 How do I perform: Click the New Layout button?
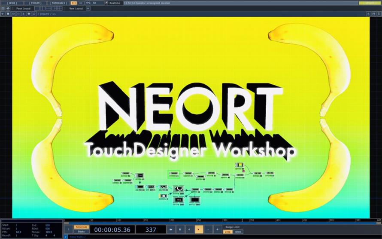(76, 9)
